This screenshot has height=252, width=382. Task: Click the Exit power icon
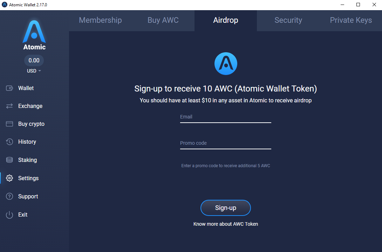9,215
